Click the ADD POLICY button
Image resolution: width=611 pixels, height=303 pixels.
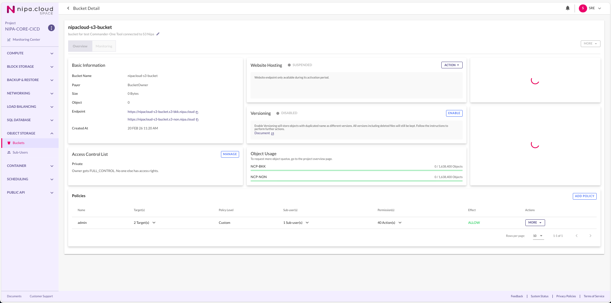pyautogui.click(x=584, y=196)
